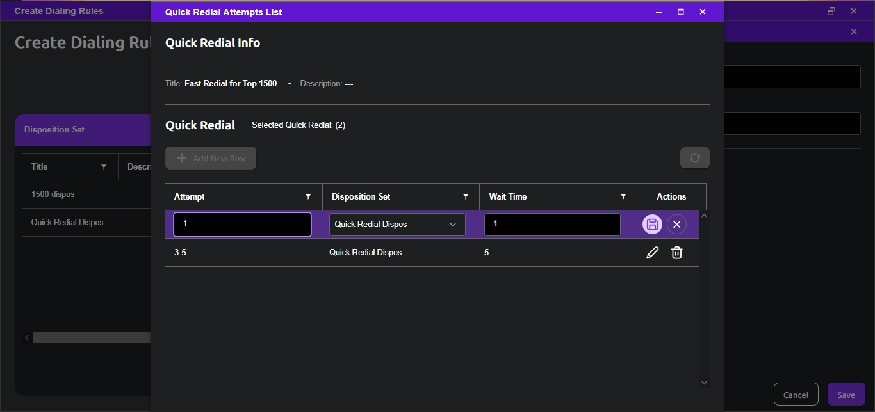Delete the 3-5 attempt row
This screenshot has width=875, height=412.
pyautogui.click(x=676, y=253)
